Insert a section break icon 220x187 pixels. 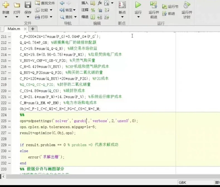[93, 3]
